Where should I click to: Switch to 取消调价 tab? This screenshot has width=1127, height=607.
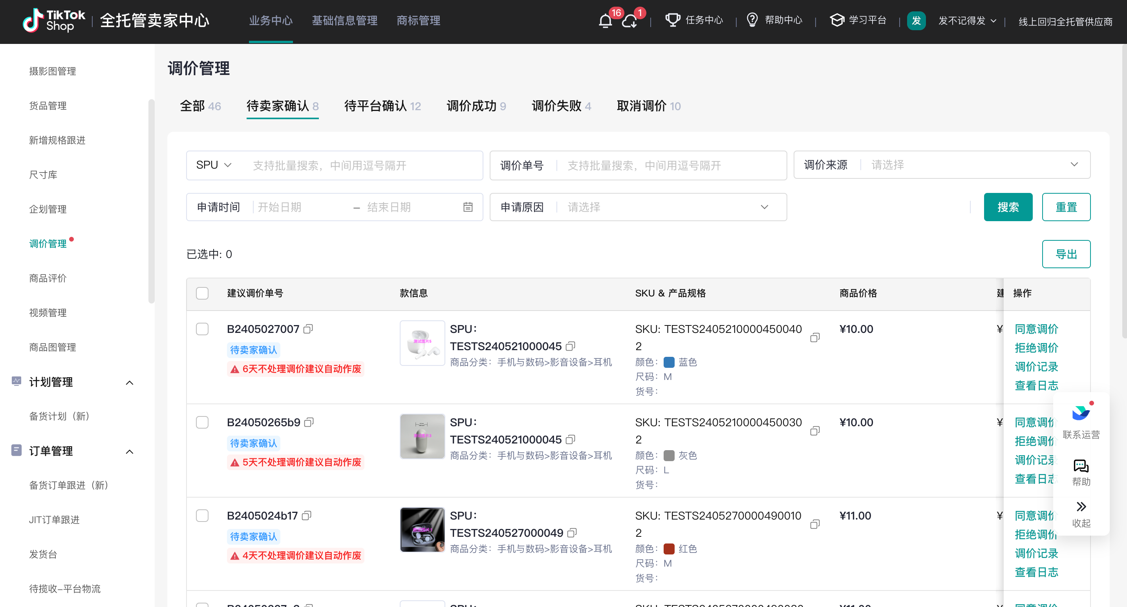pyautogui.click(x=648, y=106)
